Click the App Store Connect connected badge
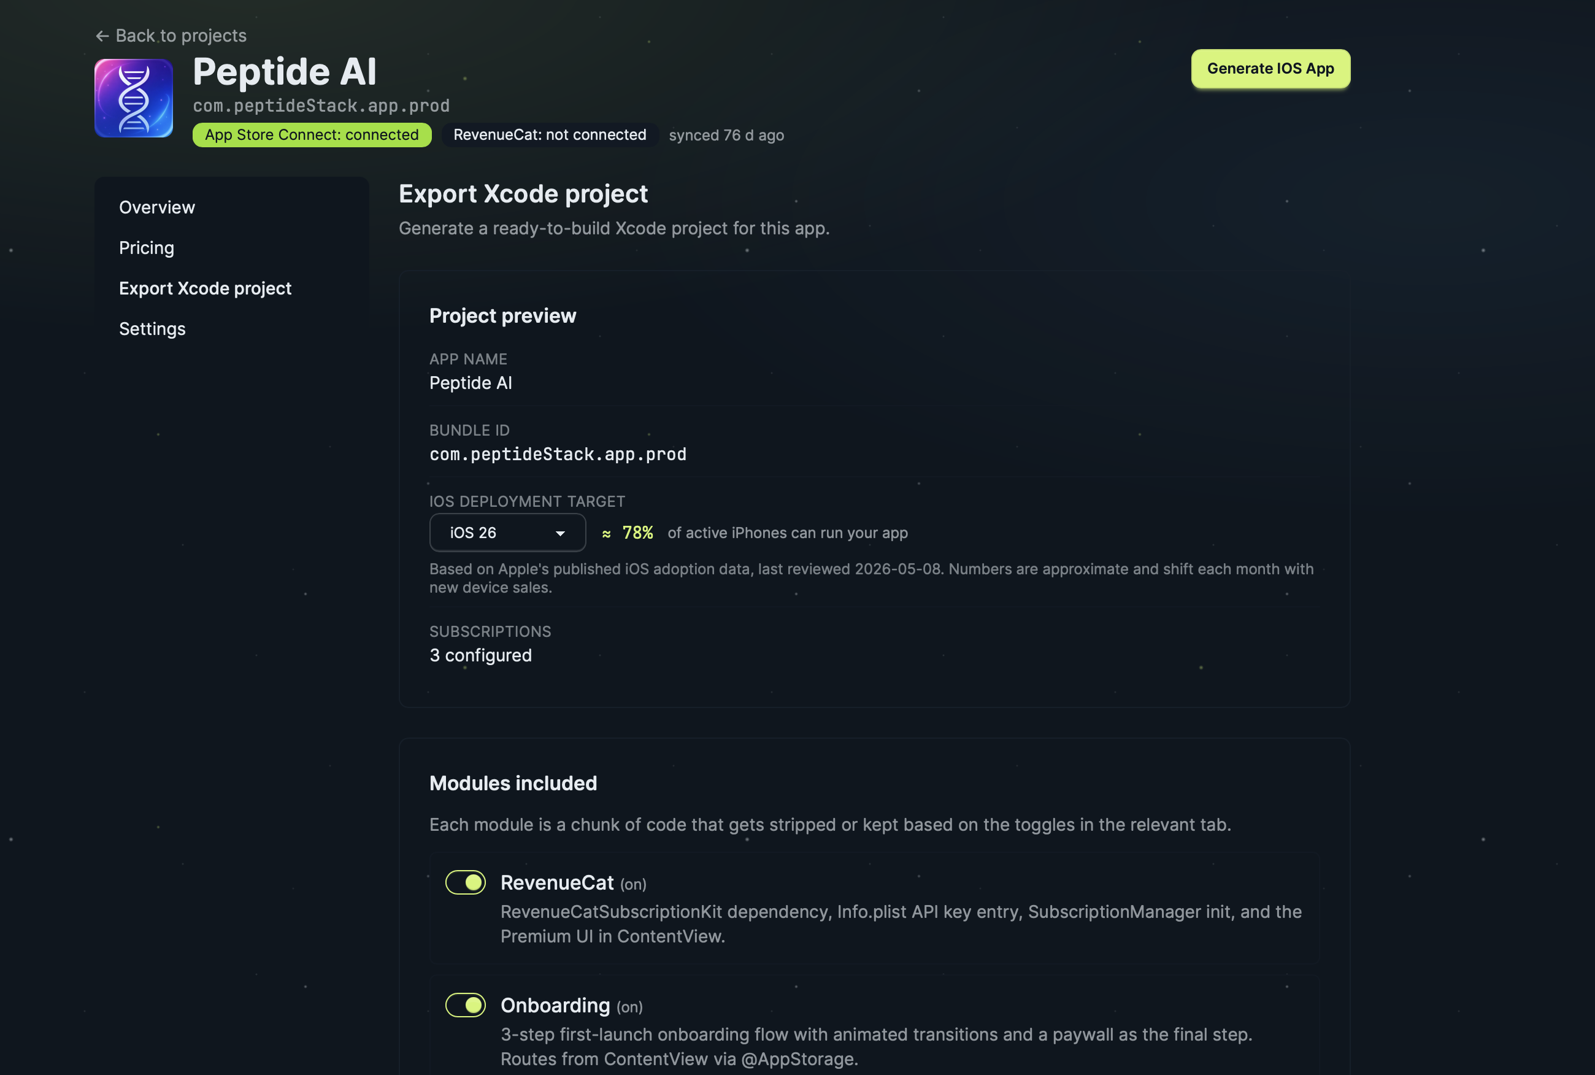This screenshot has height=1075, width=1595. (312, 134)
